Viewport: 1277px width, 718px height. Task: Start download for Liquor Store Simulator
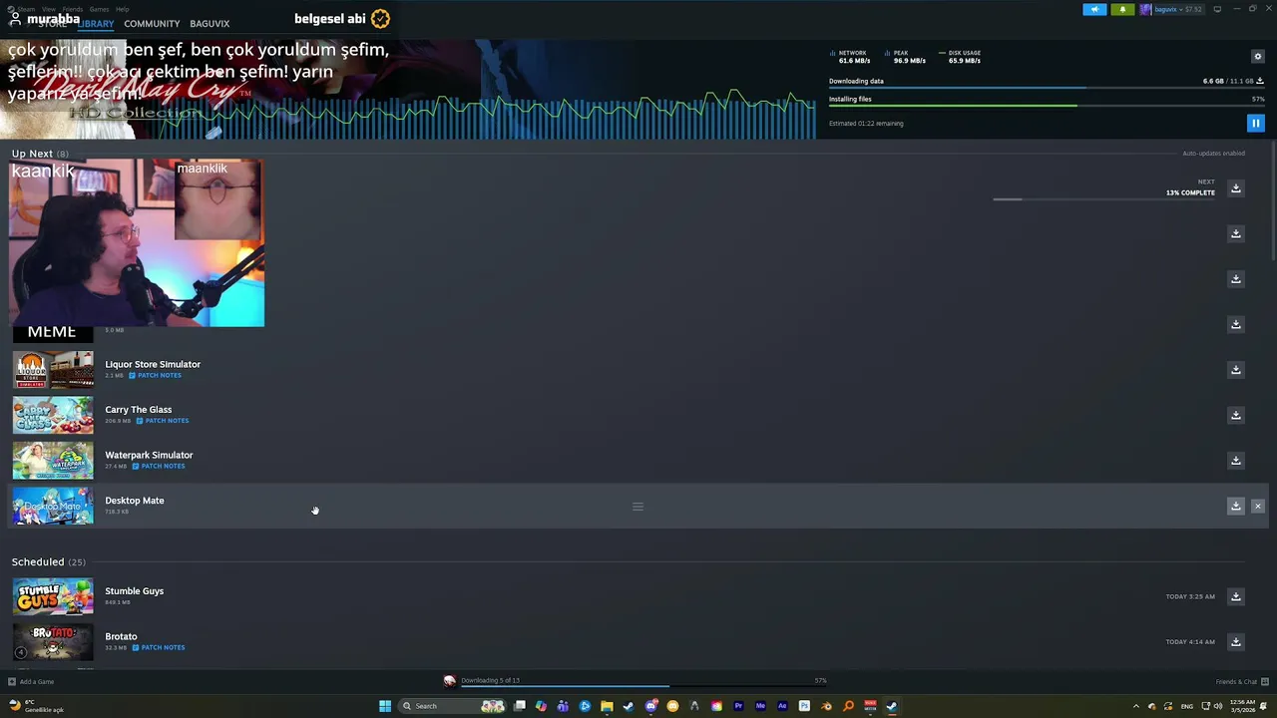pyautogui.click(x=1235, y=370)
